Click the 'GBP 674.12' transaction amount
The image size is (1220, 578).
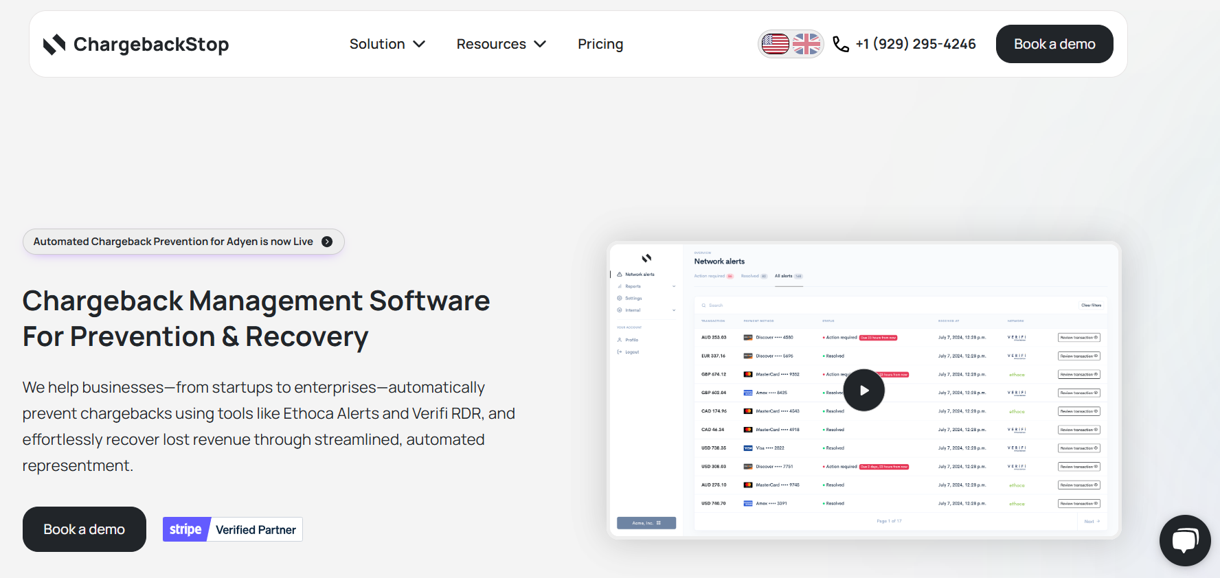(714, 375)
